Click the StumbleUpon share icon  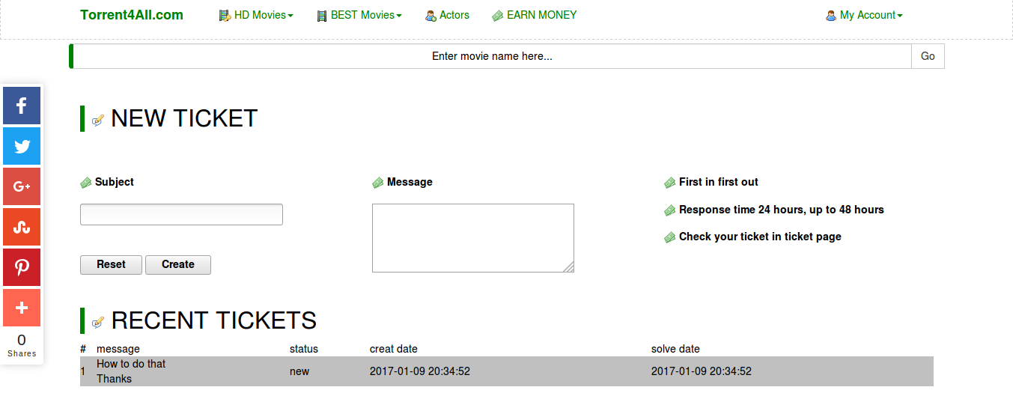click(22, 227)
